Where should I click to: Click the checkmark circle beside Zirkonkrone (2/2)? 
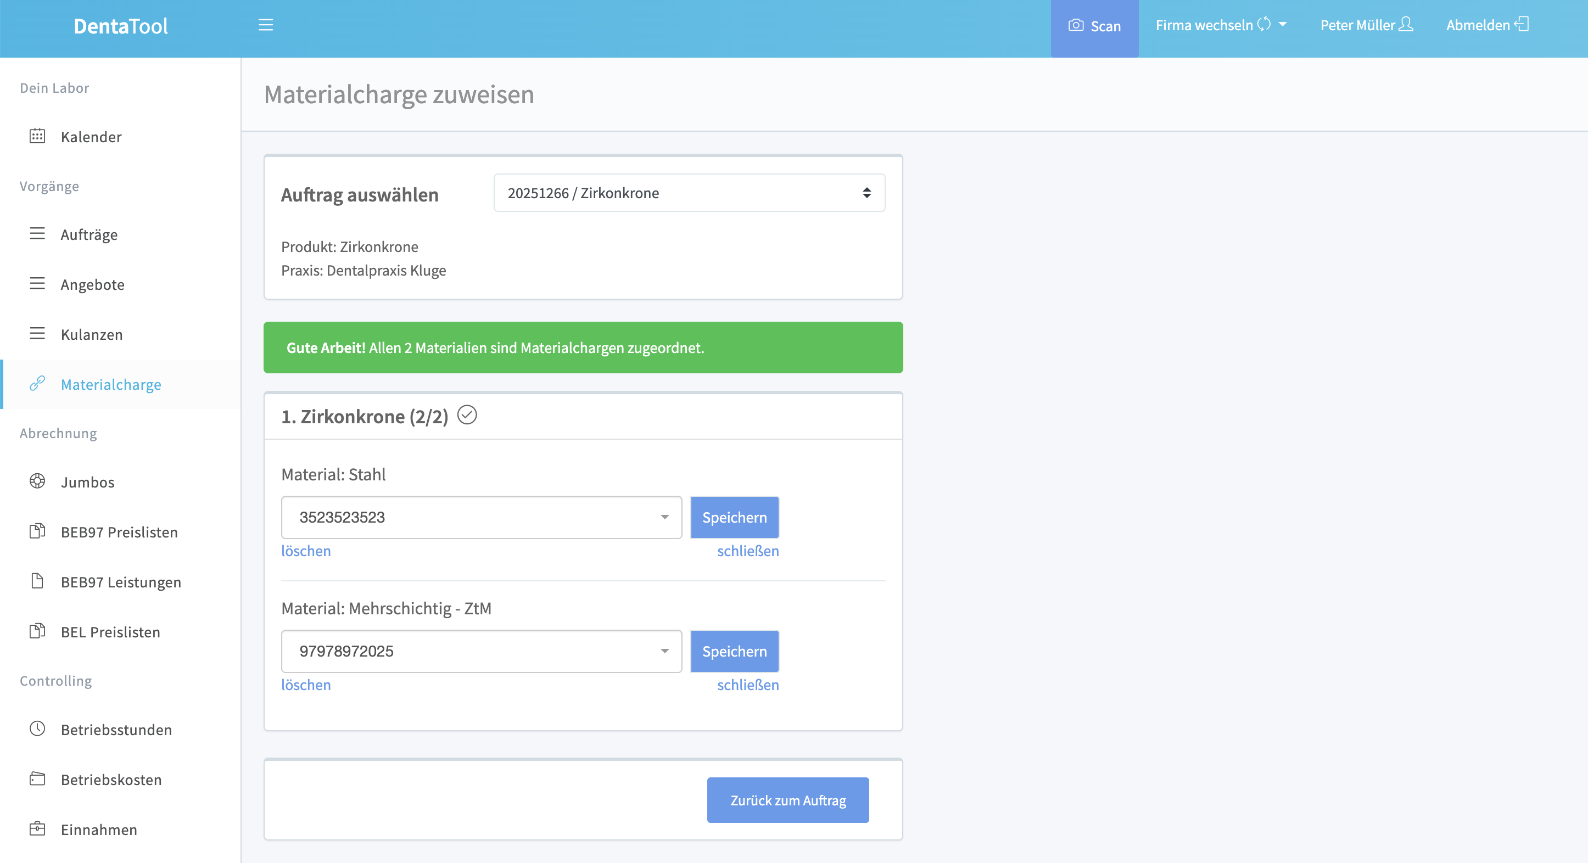click(467, 416)
